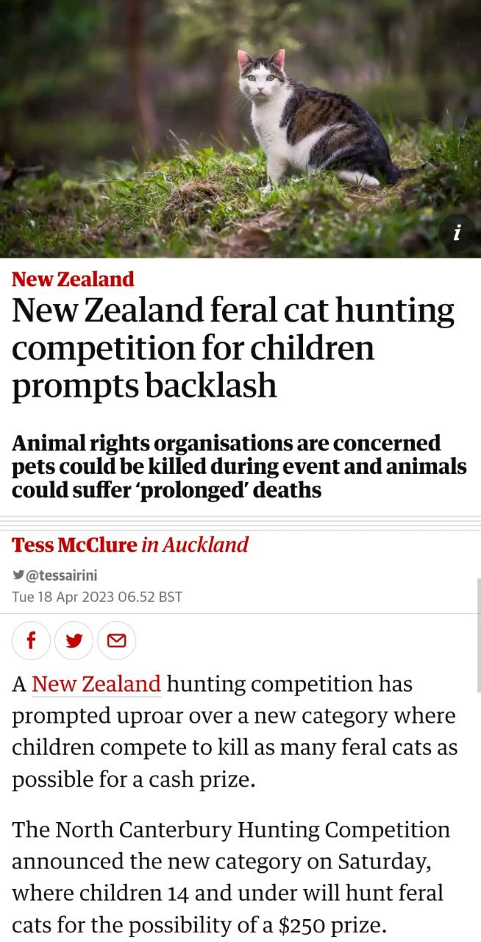Click the bold standfirst about animal rights
Image resolution: width=481 pixels, height=942 pixels.
point(239,467)
